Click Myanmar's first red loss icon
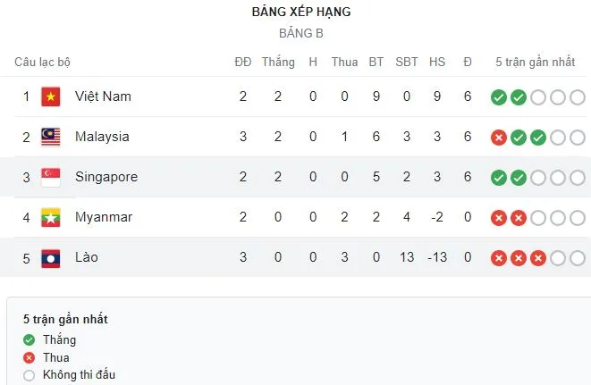This screenshot has width=591, height=385. coord(499,218)
